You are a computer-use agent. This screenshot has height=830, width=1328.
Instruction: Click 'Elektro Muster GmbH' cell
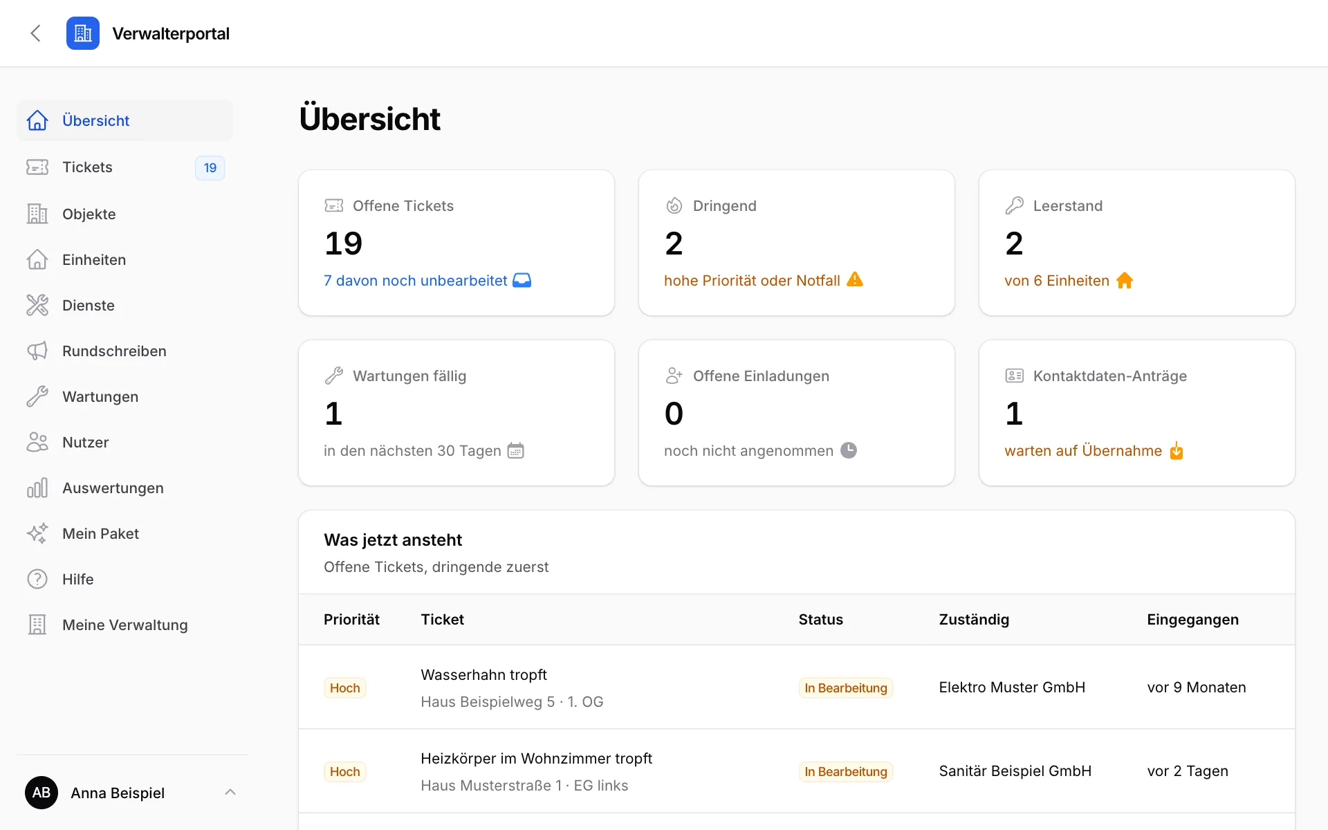click(x=1012, y=687)
